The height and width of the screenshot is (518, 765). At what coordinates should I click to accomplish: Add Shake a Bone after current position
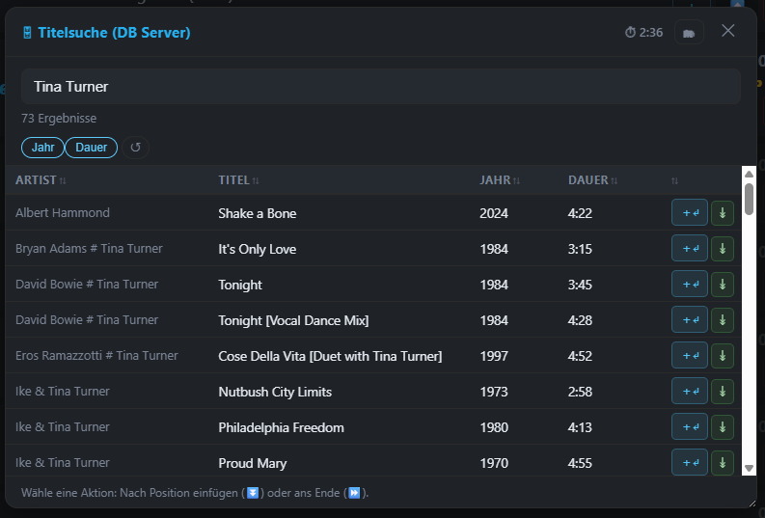pyautogui.click(x=690, y=212)
